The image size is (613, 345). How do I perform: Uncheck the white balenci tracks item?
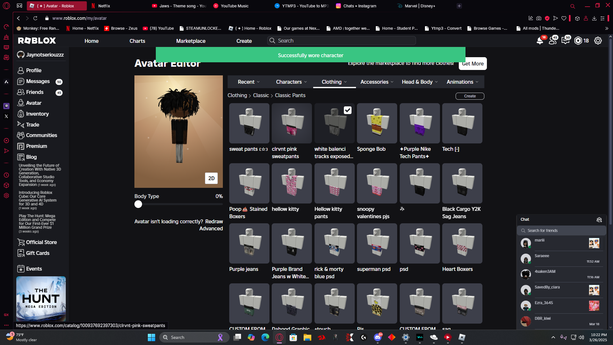[x=347, y=110]
